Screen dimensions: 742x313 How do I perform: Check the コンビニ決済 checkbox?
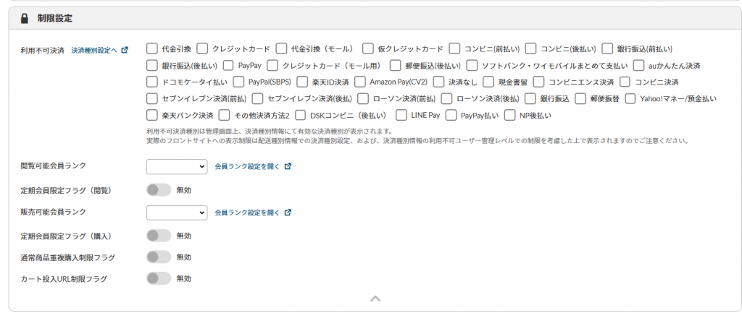(625, 82)
